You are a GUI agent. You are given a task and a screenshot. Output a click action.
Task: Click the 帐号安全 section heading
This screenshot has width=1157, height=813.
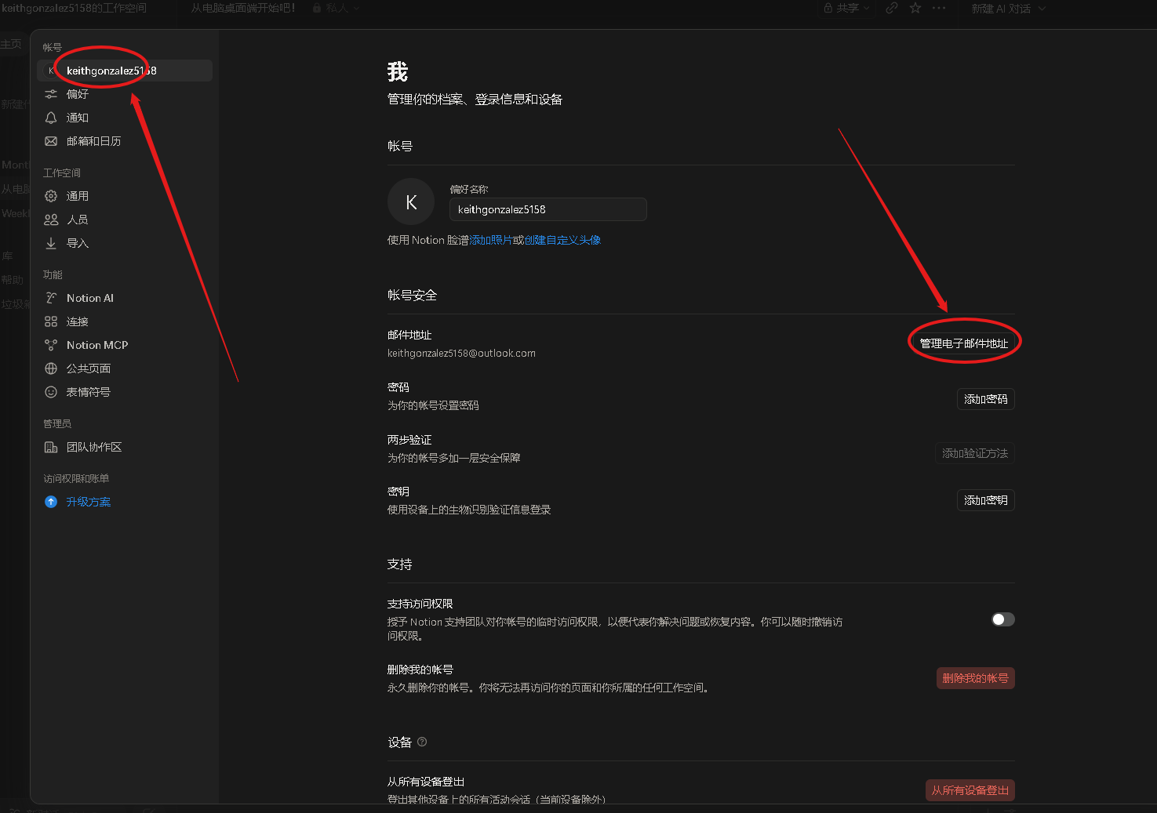click(412, 295)
